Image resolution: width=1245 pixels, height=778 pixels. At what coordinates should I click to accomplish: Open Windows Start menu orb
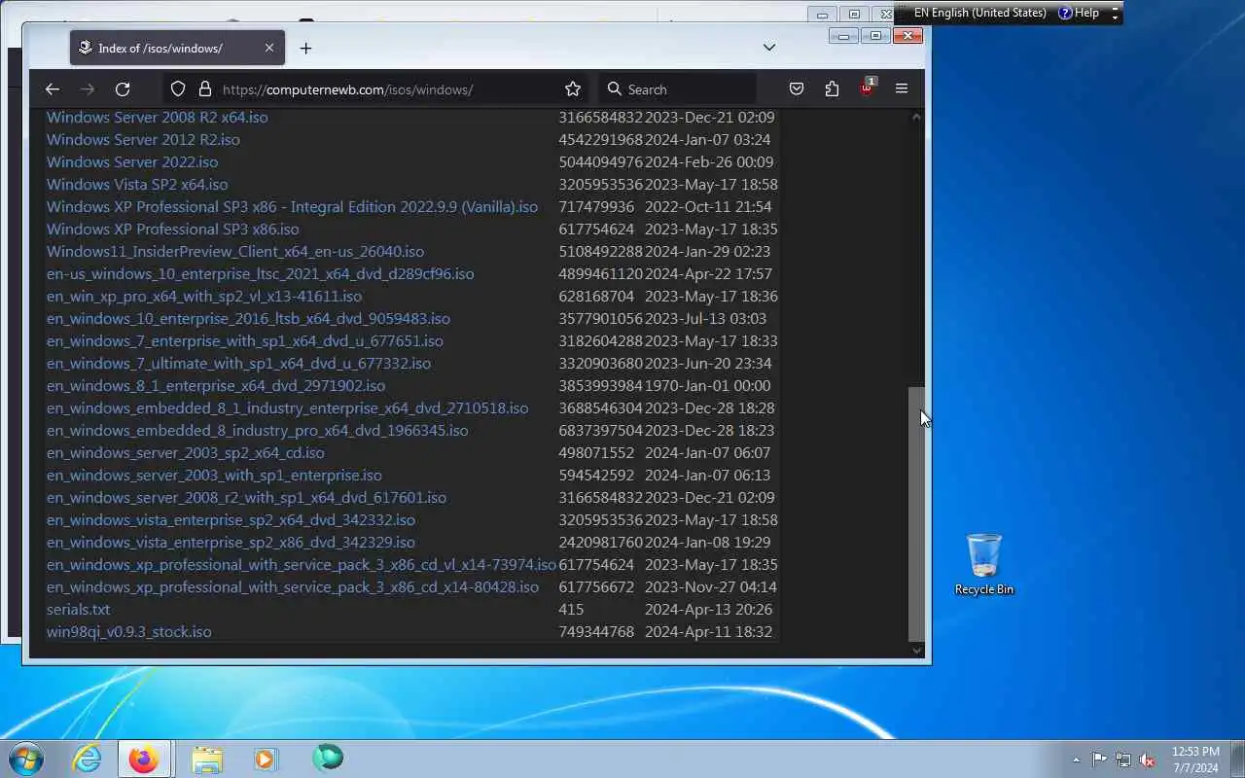tap(25, 759)
